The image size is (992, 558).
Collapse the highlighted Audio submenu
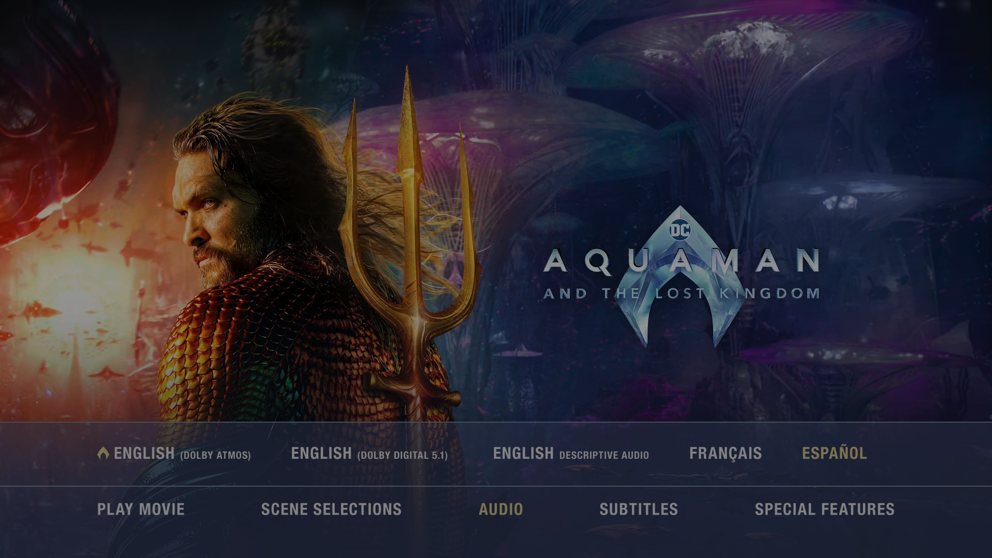point(501,509)
